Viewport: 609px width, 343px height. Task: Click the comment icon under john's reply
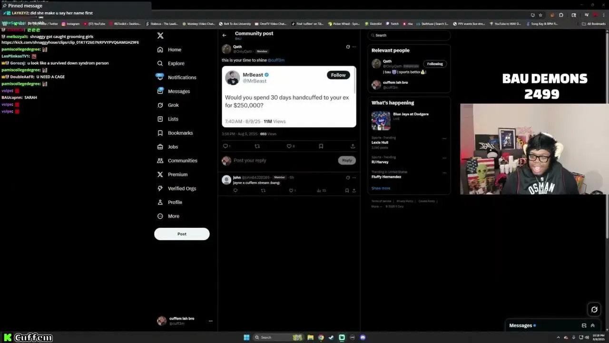tap(236, 191)
